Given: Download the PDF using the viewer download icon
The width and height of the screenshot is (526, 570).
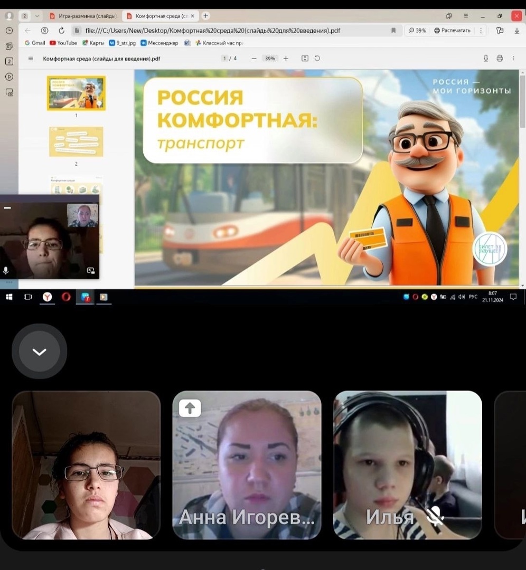Looking at the screenshot, I should (486, 59).
